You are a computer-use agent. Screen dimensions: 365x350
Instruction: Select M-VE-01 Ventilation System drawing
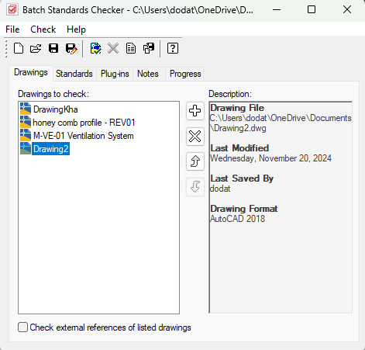[84, 136]
